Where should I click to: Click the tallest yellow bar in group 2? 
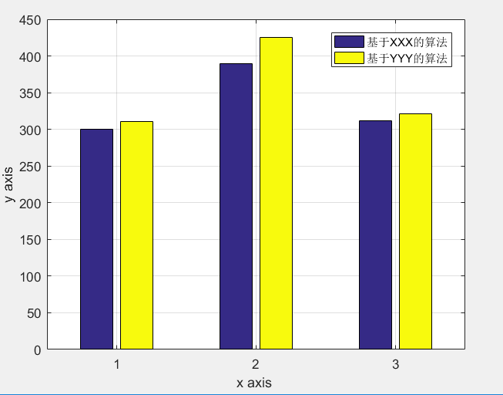(x=277, y=193)
